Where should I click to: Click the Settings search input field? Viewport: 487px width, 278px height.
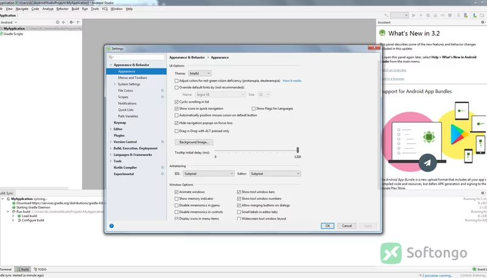coord(136,57)
